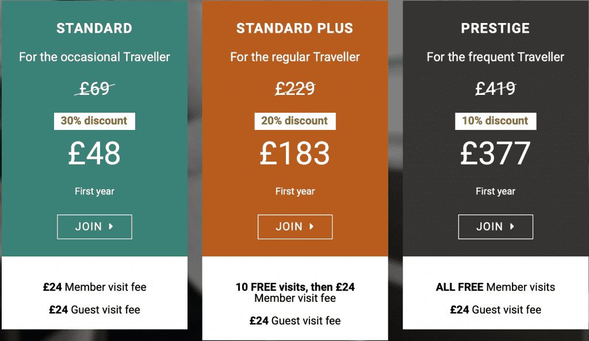This screenshot has height=341, width=589.
Task: Click the crossed-out £419 original price
Action: 495,89
